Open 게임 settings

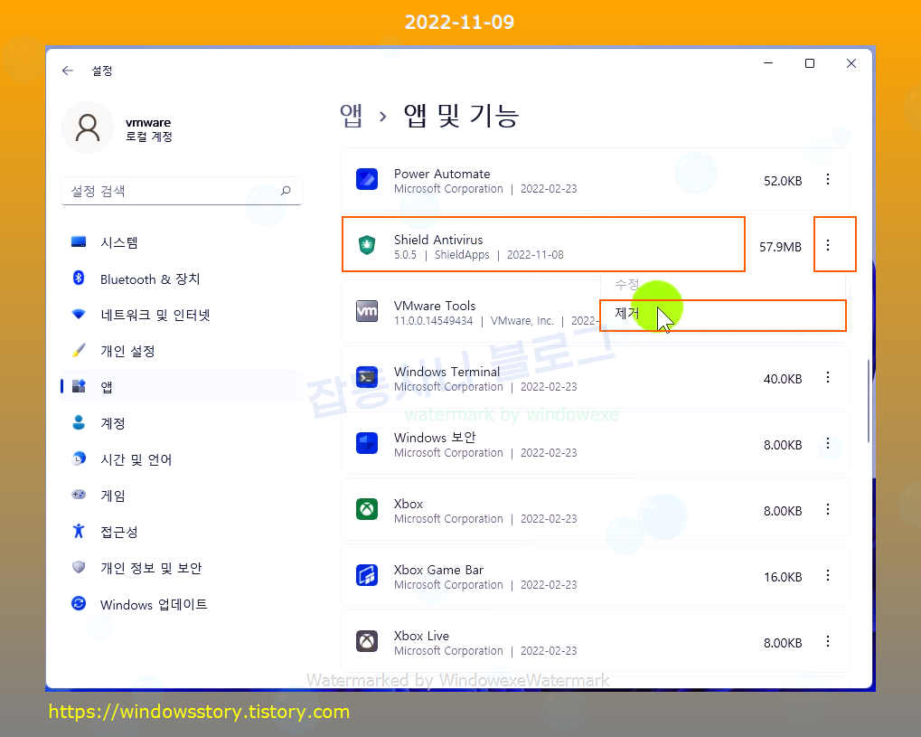click(182, 496)
